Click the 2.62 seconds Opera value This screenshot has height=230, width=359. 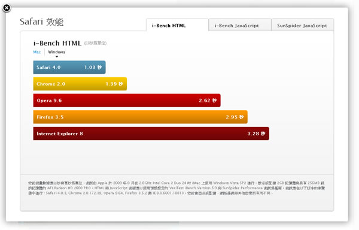click(208, 101)
